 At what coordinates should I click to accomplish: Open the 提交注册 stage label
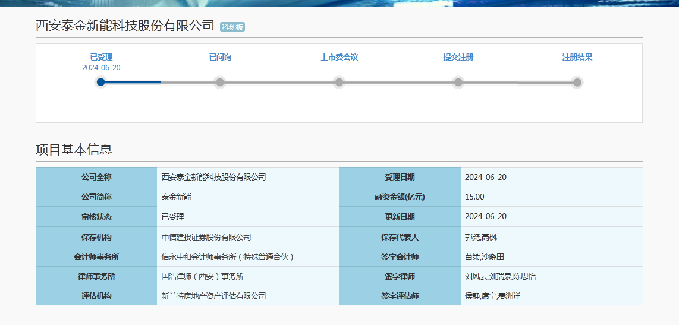458,57
